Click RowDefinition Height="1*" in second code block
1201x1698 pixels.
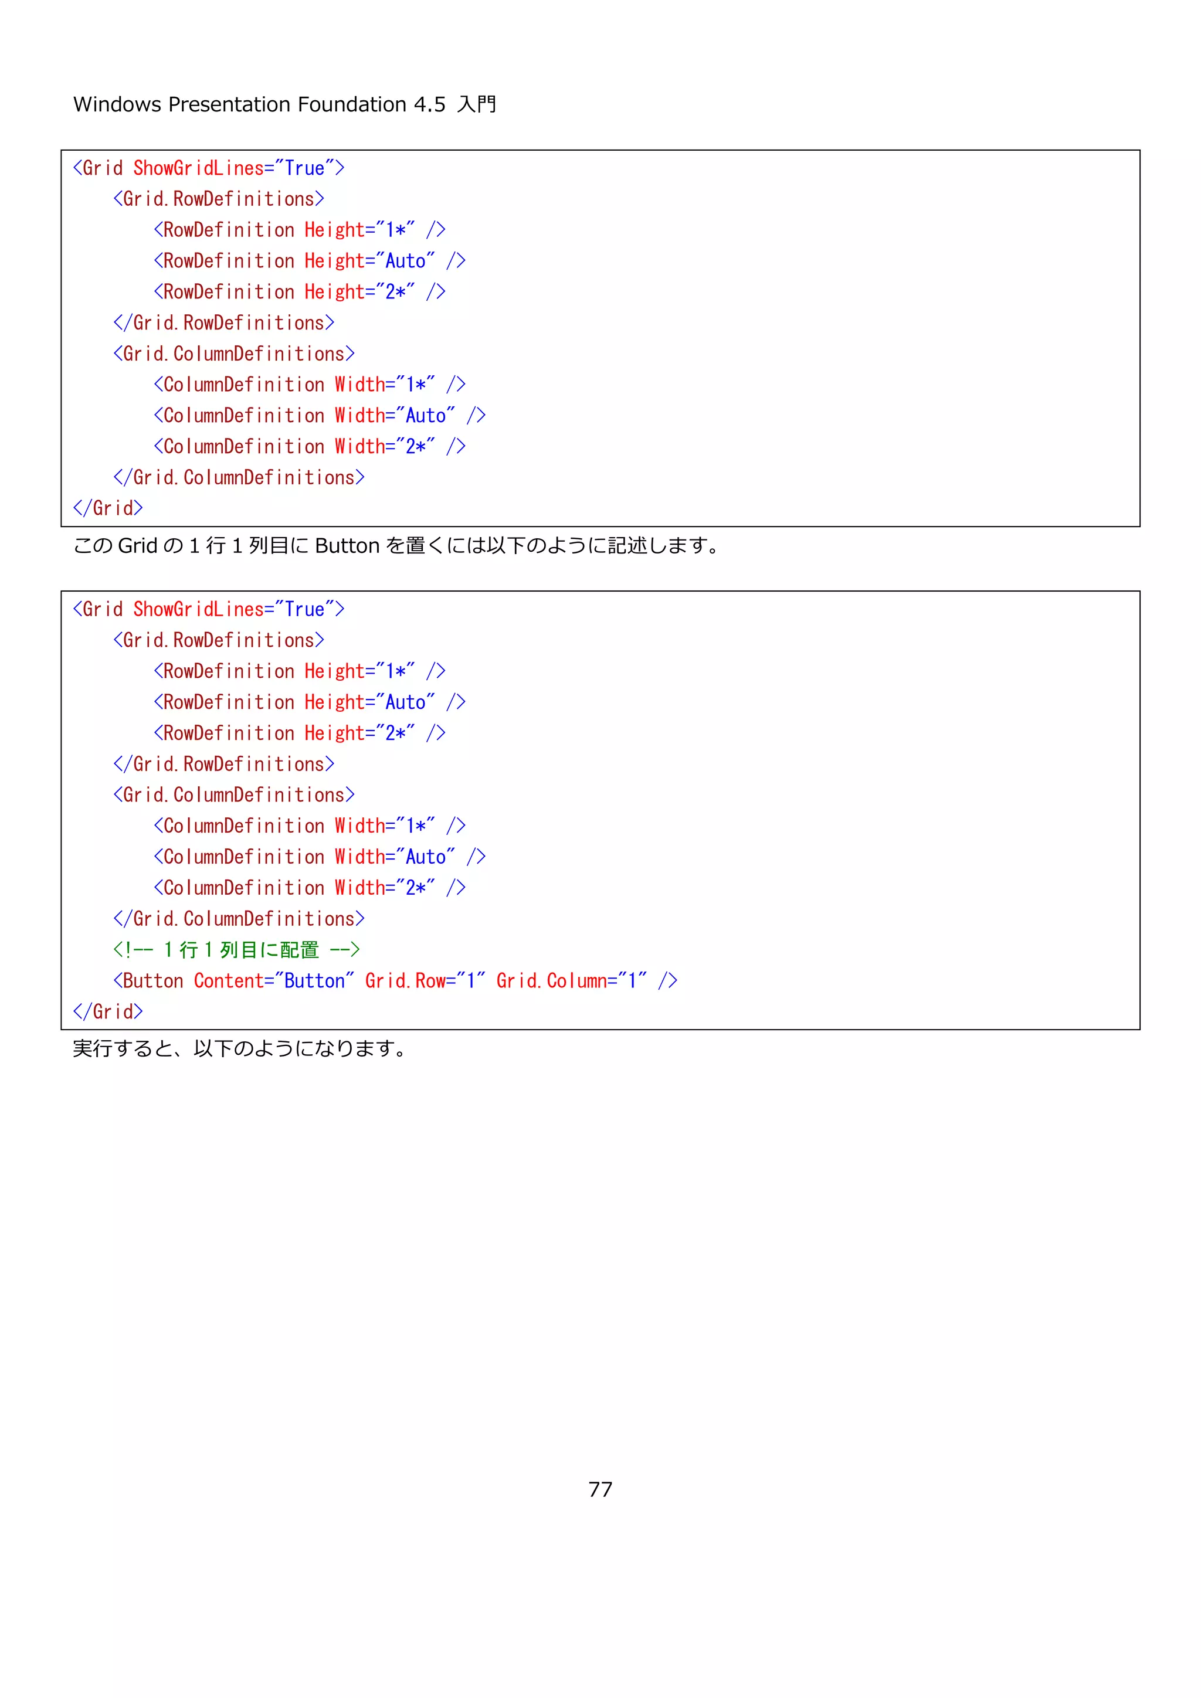[x=300, y=671]
